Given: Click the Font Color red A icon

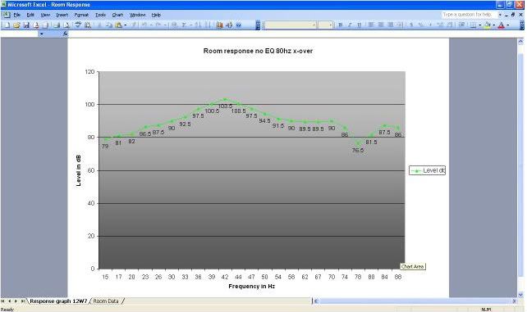Looking at the screenshot, I should (x=501, y=25).
